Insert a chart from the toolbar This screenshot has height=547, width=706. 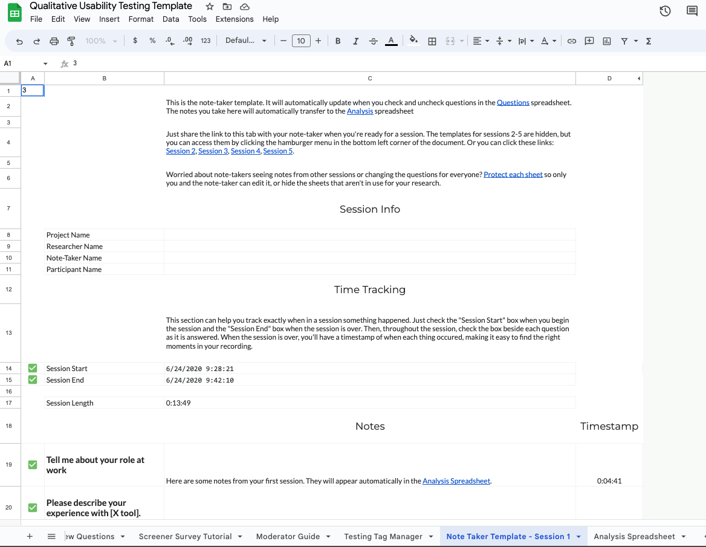(x=606, y=41)
